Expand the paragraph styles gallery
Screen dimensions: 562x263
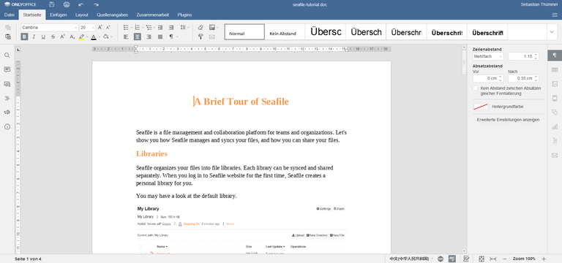pos(552,32)
